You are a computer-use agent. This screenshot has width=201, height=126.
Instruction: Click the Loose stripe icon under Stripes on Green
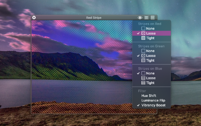click(x=143, y=56)
